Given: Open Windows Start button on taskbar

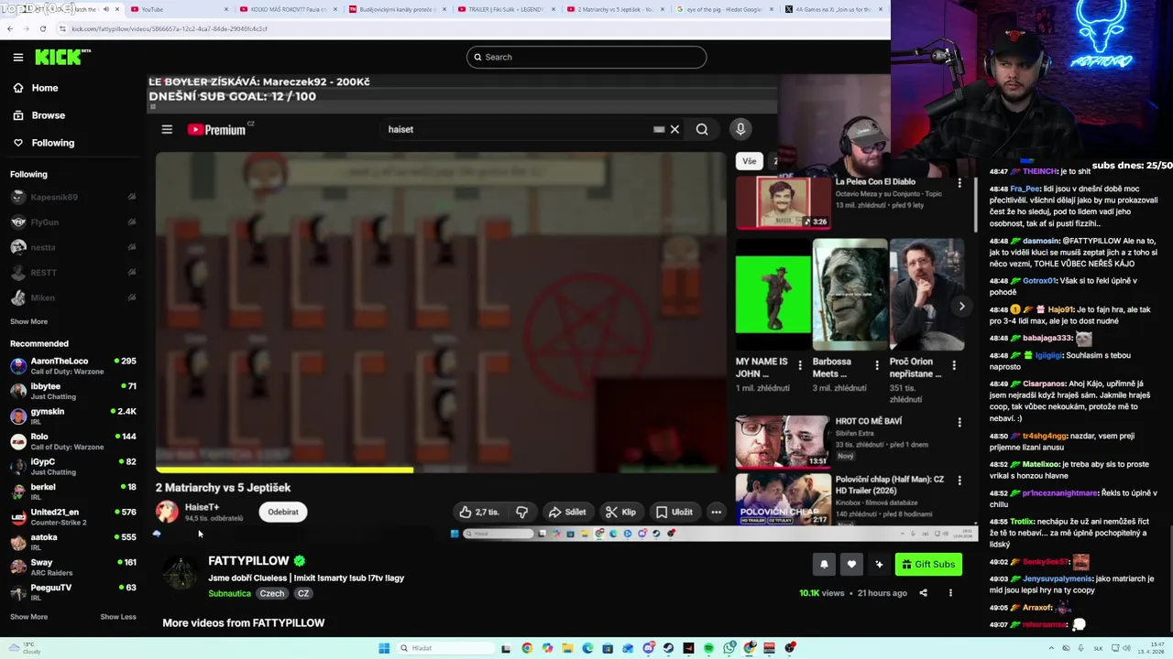Looking at the screenshot, I should click(x=384, y=648).
